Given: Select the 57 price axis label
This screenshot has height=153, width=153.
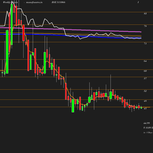Looking at the screenshot, I should click(145, 78).
